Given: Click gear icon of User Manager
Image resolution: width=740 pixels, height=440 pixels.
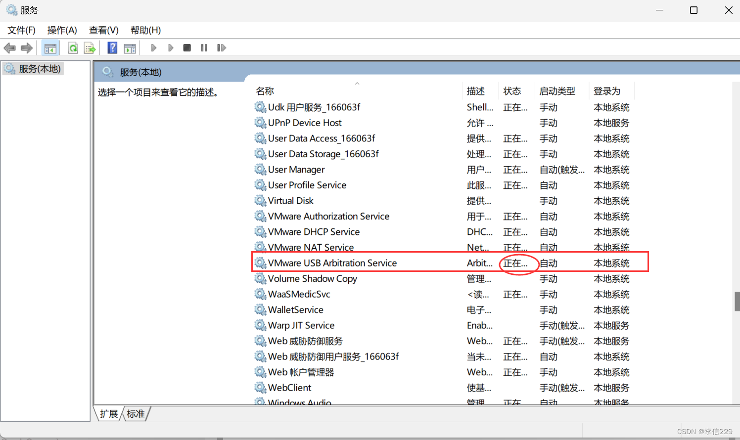Looking at the screenshot, I should pos(260,169).
